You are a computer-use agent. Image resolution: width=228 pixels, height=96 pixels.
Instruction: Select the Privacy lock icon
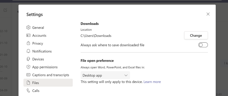click(x=28, y=43)
